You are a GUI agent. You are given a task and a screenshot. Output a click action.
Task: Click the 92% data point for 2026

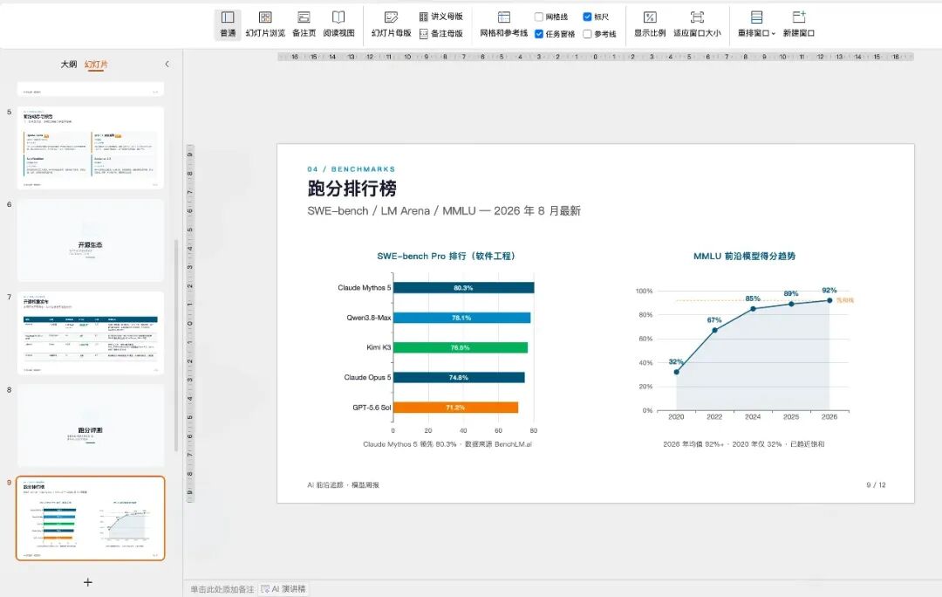(x=829, y=300)
